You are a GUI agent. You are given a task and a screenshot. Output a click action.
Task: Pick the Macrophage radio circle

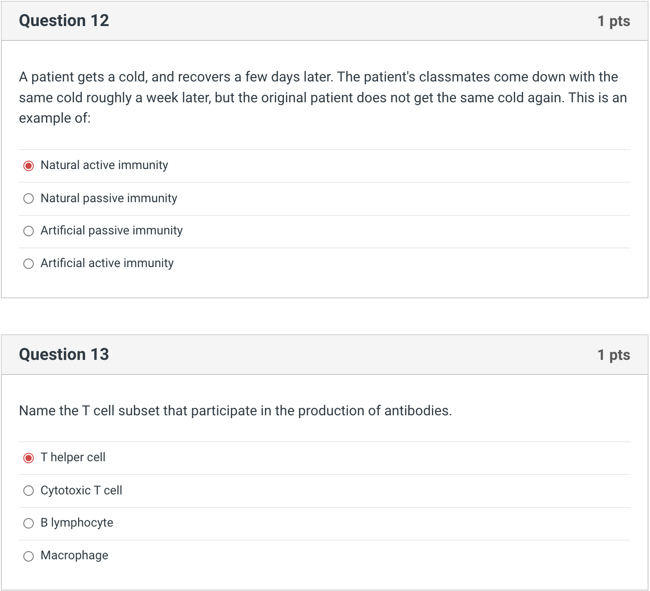[x=29, y=556]
